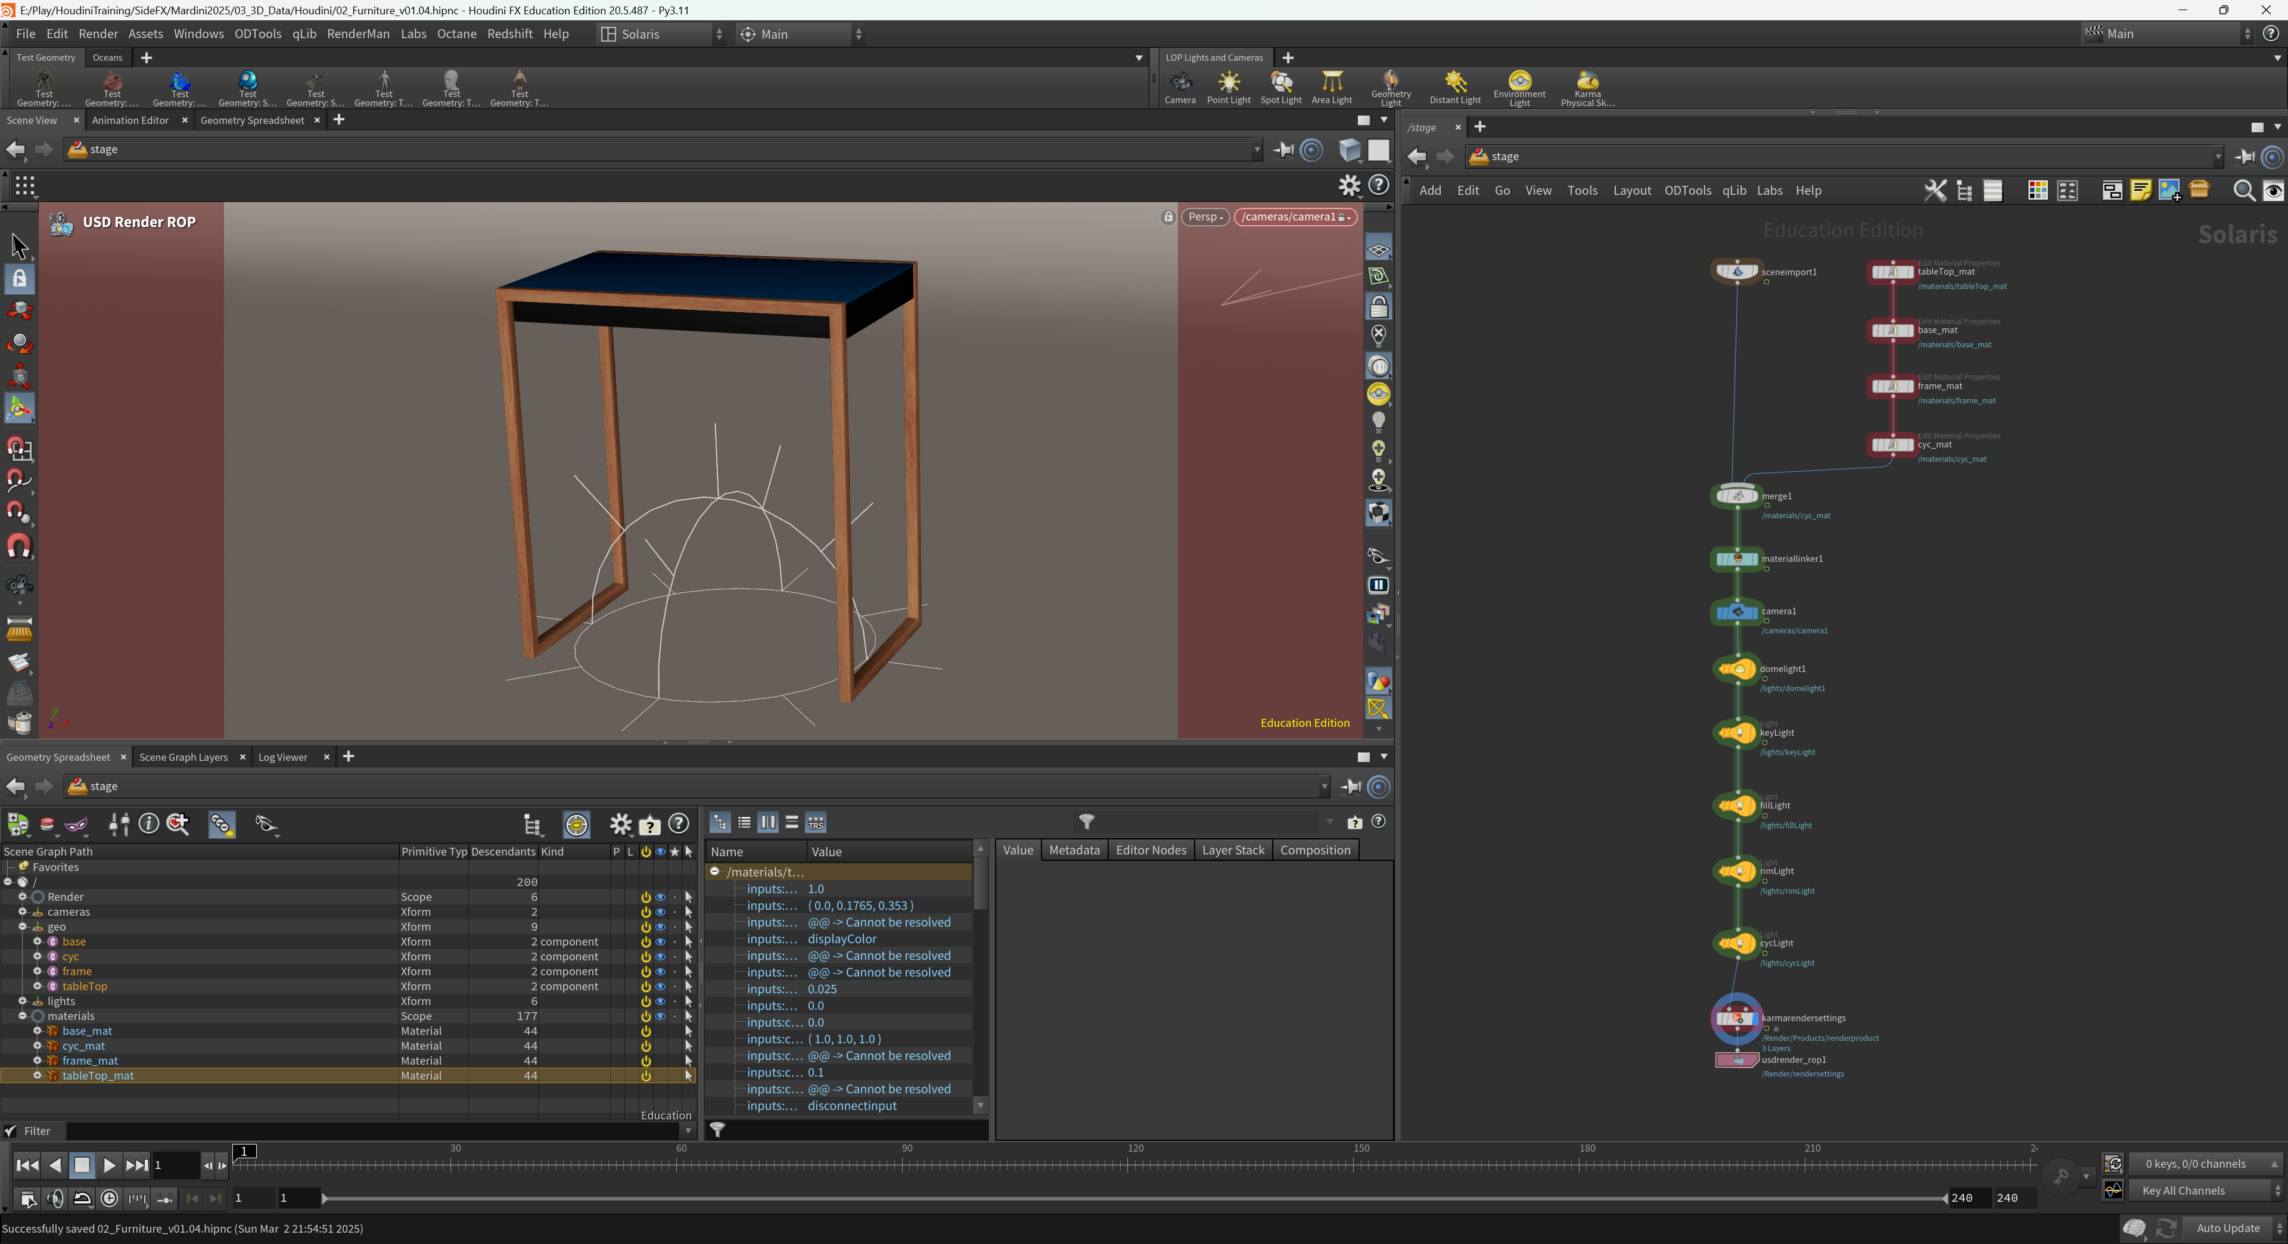Toggle visibility eye for cameras prim
The image size is (2288, 1244).
(660, 912)
